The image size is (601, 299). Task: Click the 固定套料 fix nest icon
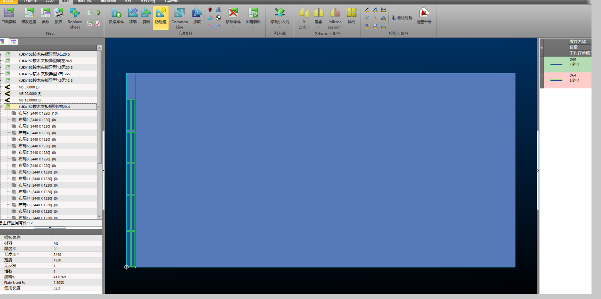tap(253, 13)
